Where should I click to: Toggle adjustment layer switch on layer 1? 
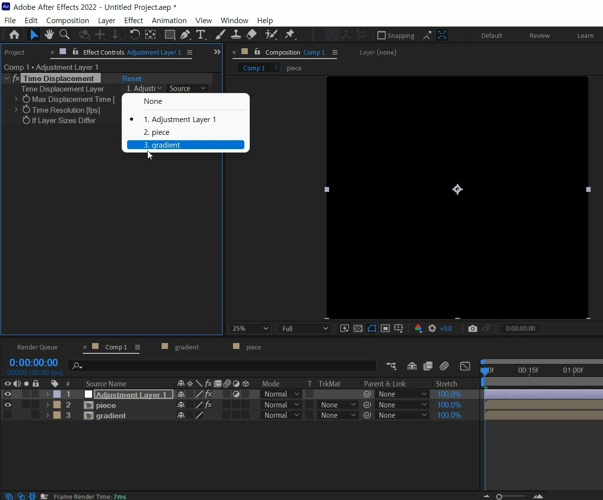(236, 394)
